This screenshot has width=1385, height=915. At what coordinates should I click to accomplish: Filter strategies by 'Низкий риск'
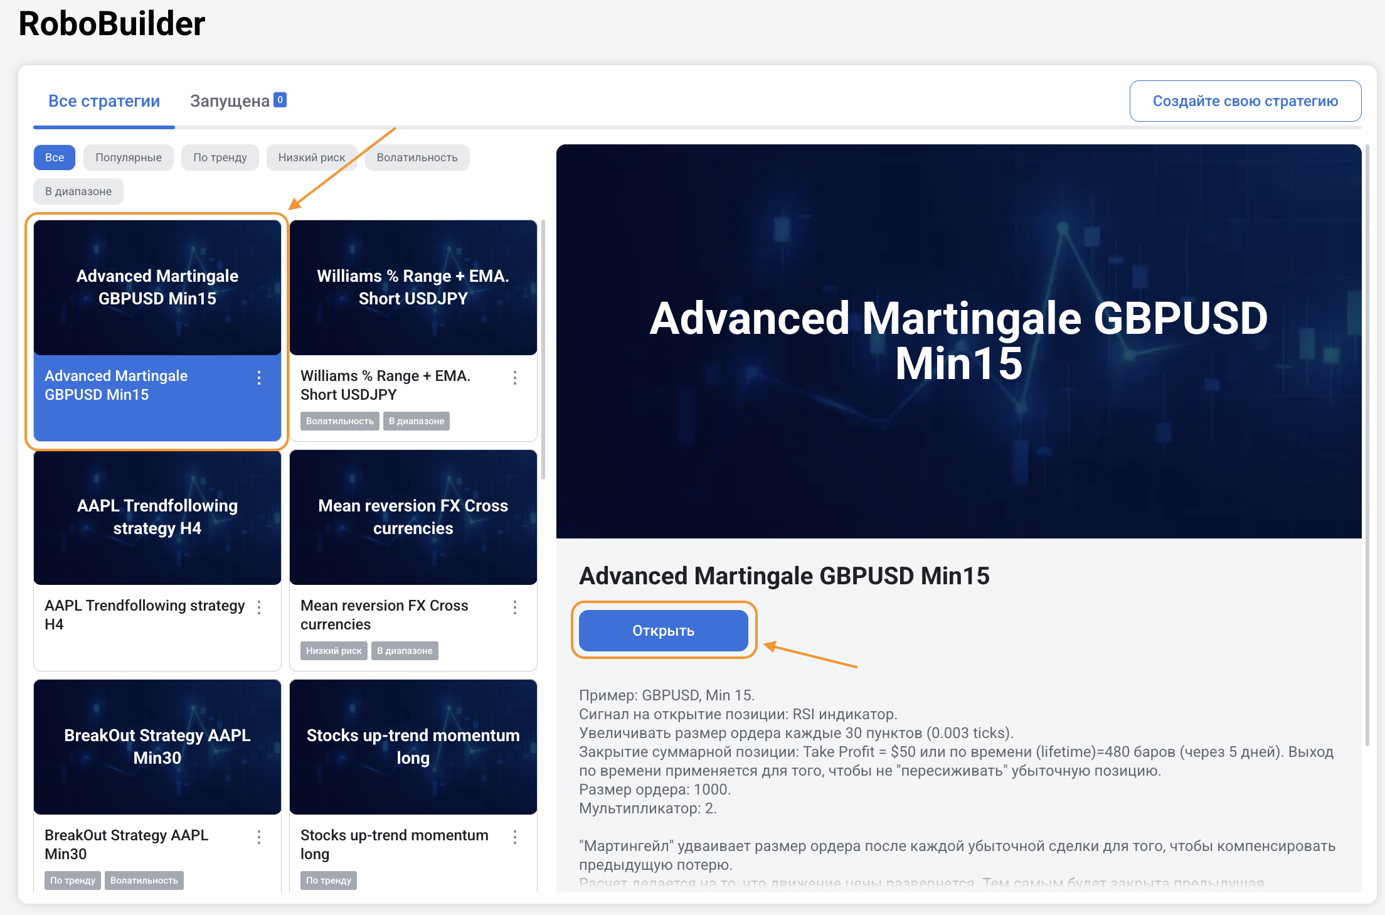click(x=312, y=158)
